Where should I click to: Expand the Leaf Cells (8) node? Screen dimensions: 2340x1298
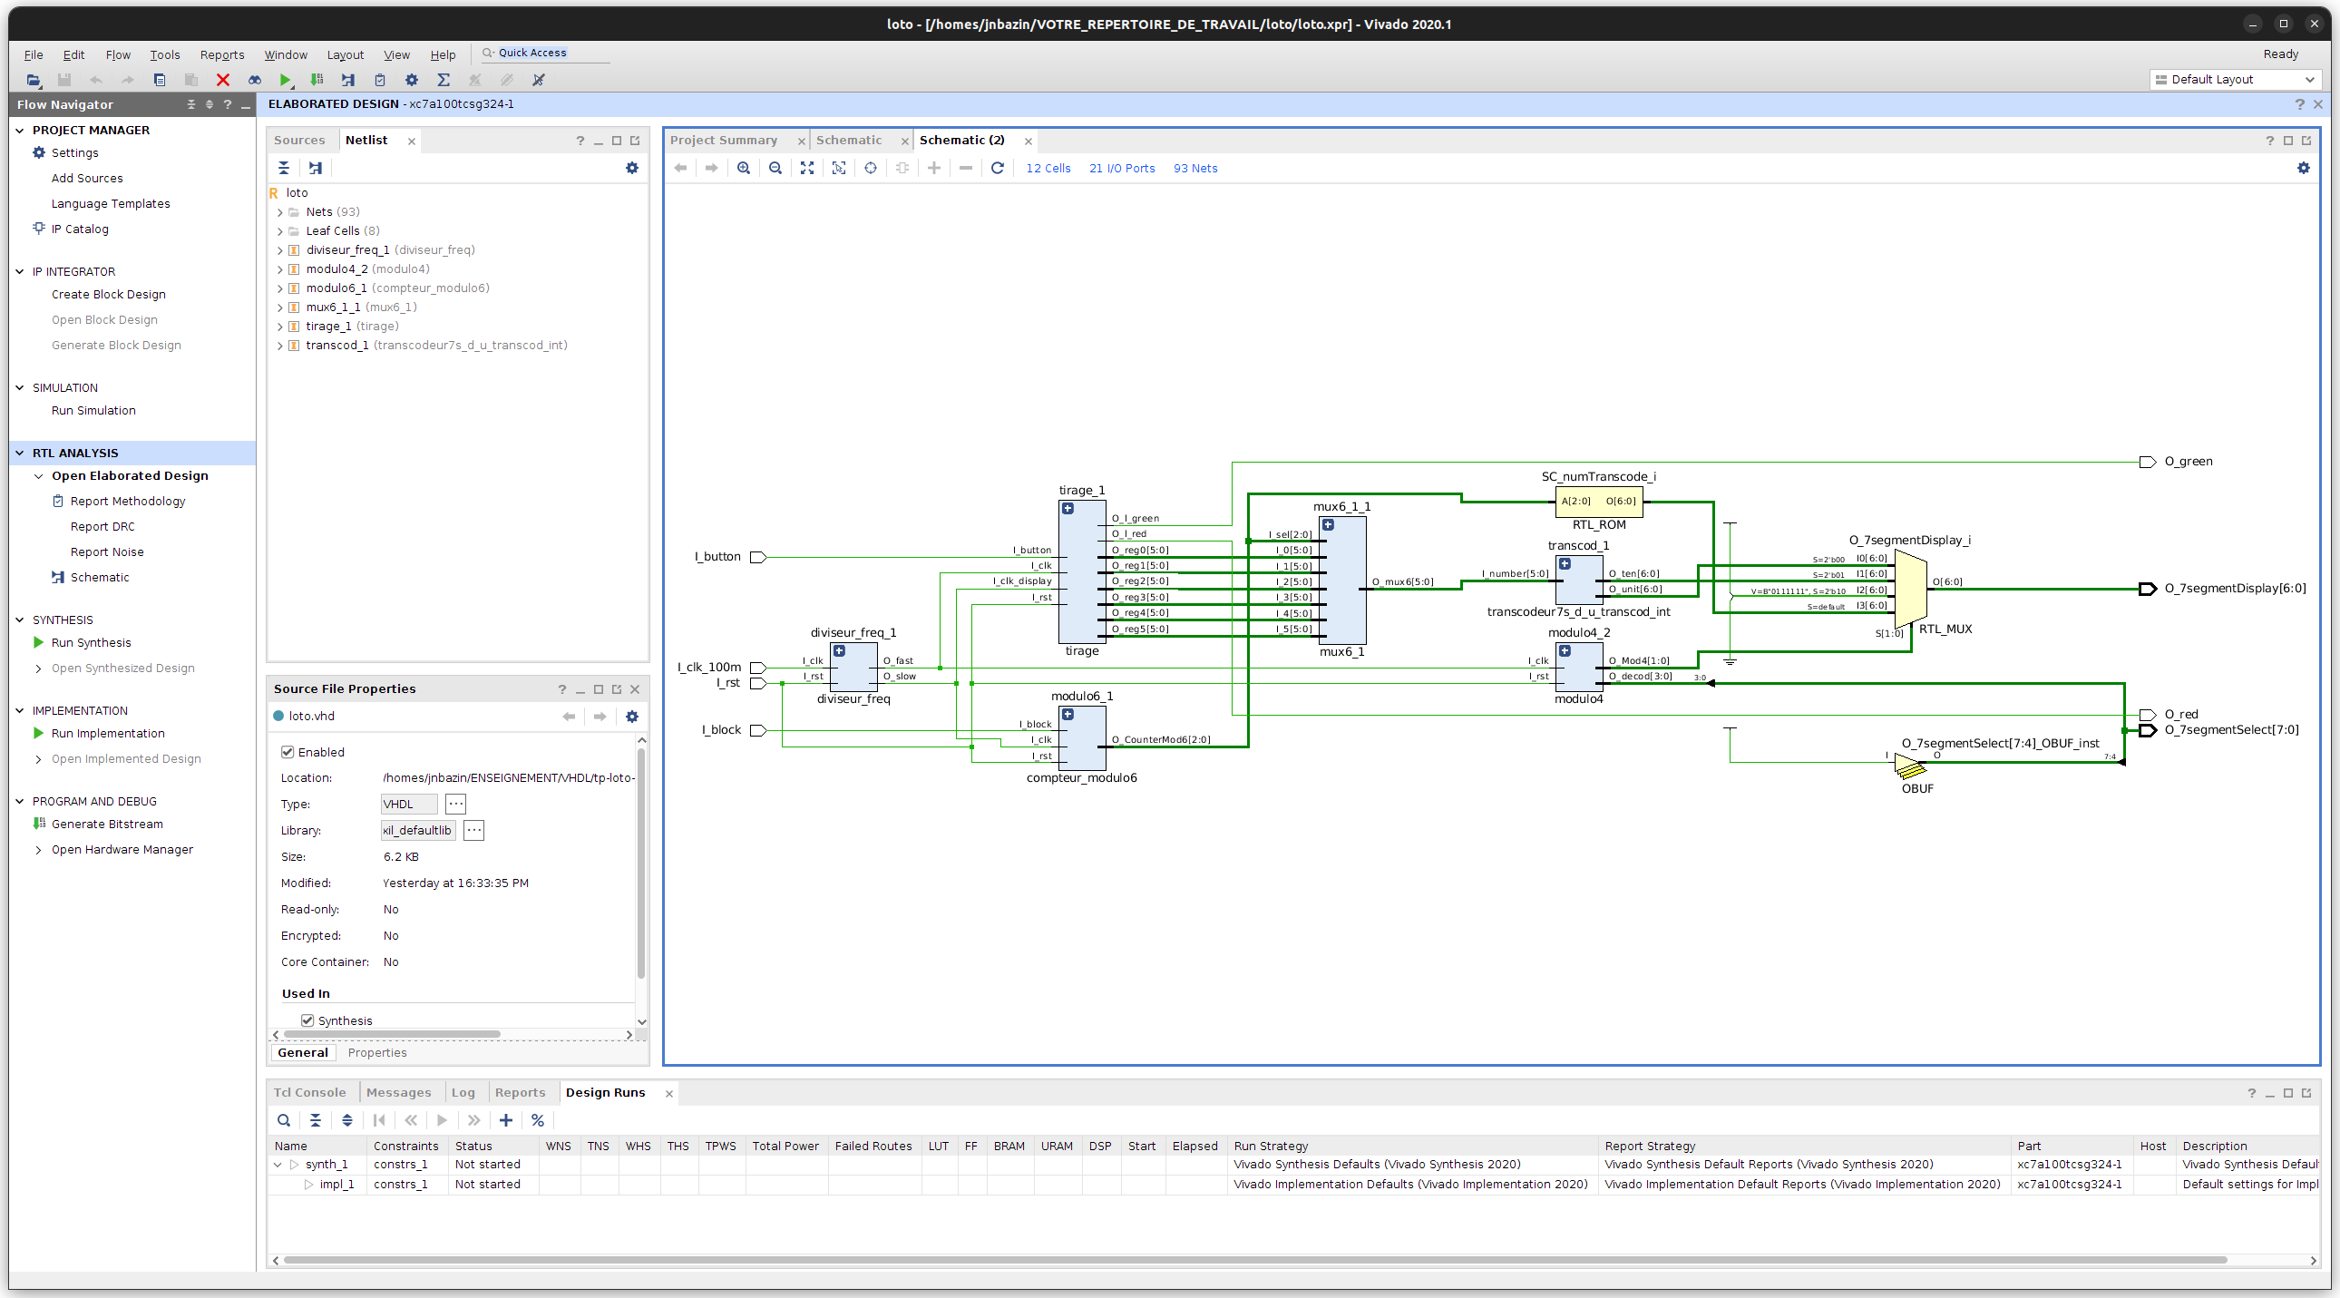click(279, 231)
